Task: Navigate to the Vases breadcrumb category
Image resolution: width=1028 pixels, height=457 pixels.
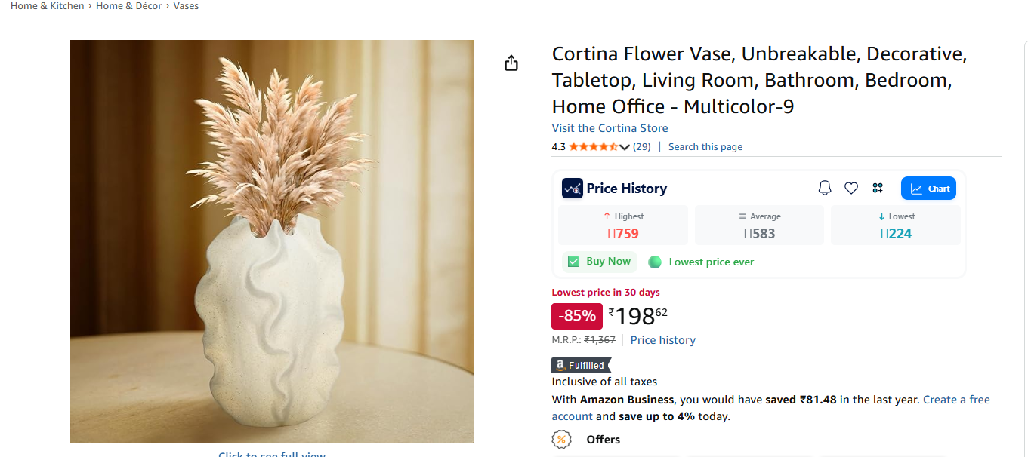Action: coord(186,6)
